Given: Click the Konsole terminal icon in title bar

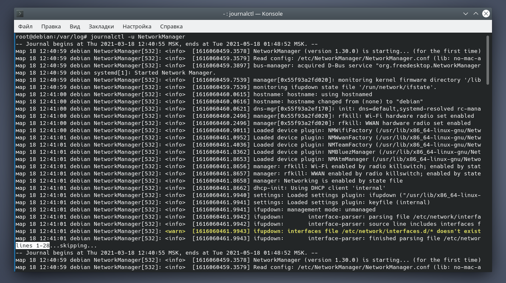Looking at the screenshot, I should 20,14.
